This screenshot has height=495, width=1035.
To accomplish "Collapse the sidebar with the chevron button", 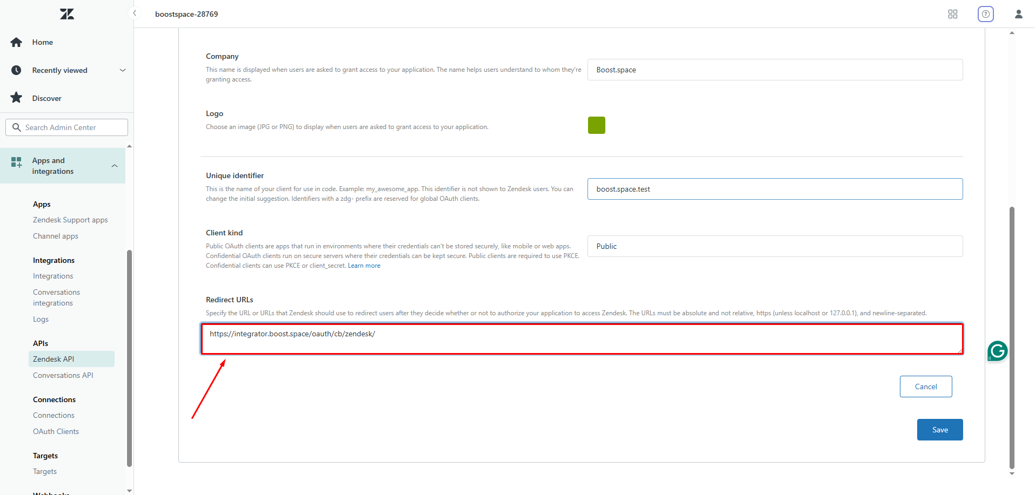I will pyautogui.click(x=135, y=13).
